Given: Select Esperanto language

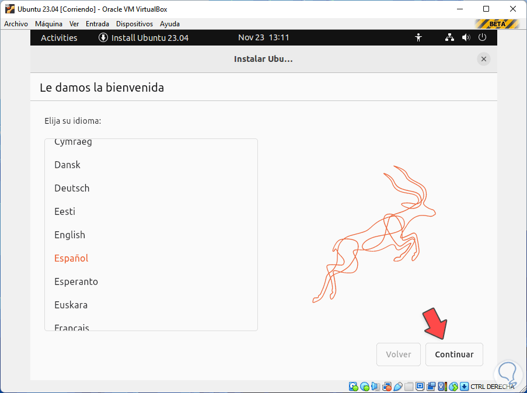Looking at the screenshot, I should pos(151,281).
